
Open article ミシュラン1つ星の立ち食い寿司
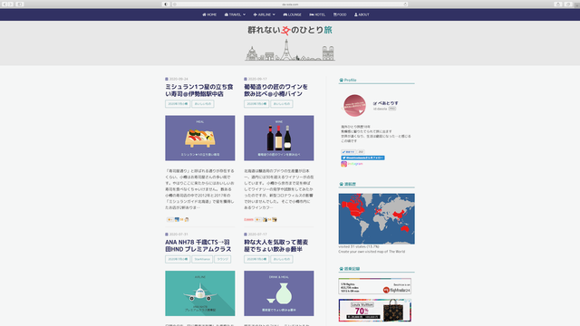point(199,91)
